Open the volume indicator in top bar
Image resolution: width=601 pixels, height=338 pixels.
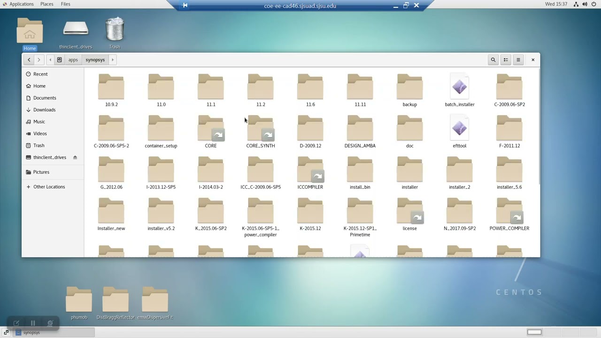tap(585, 4)
